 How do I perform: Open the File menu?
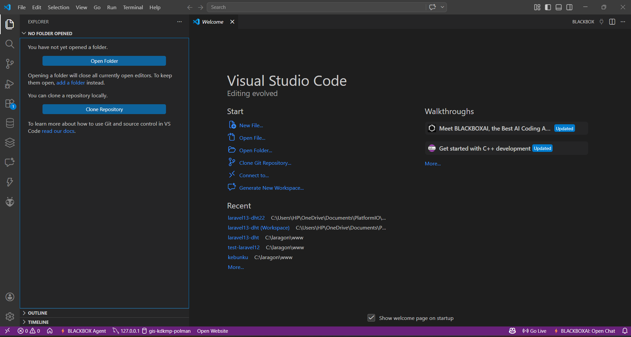[x=22, y=7]
